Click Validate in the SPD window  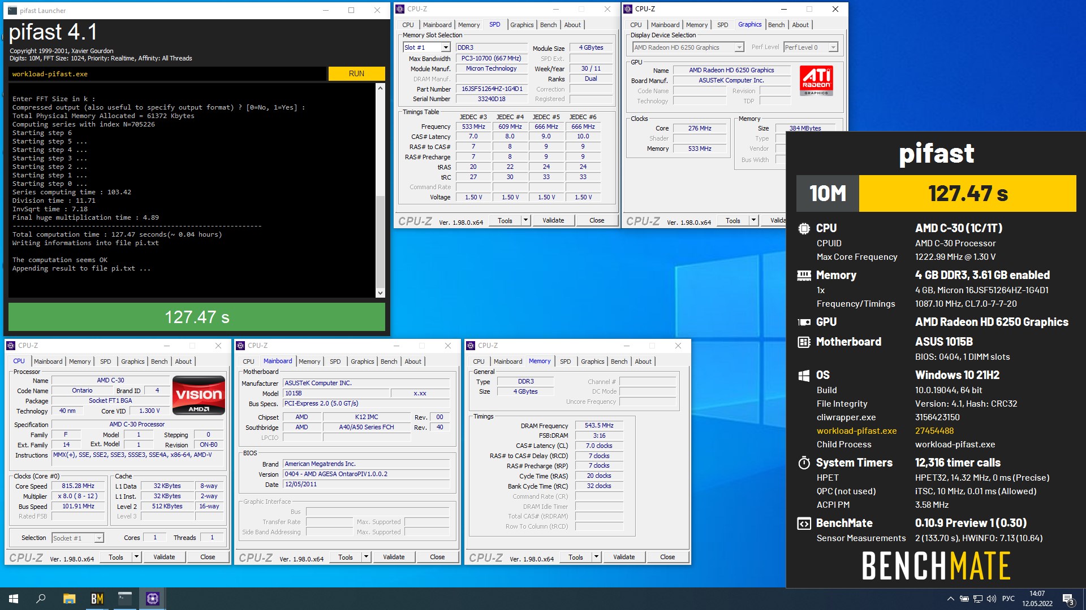(553, 220)
